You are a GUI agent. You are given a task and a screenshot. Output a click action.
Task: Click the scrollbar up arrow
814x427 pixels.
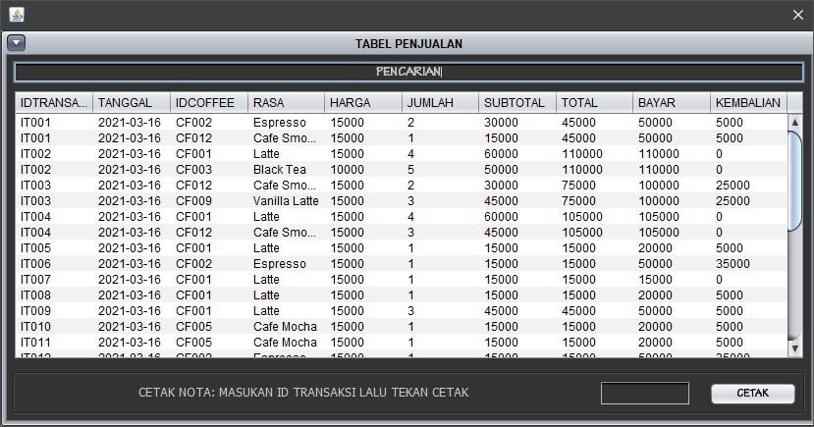pyautogui.click(x=795, y=122)
